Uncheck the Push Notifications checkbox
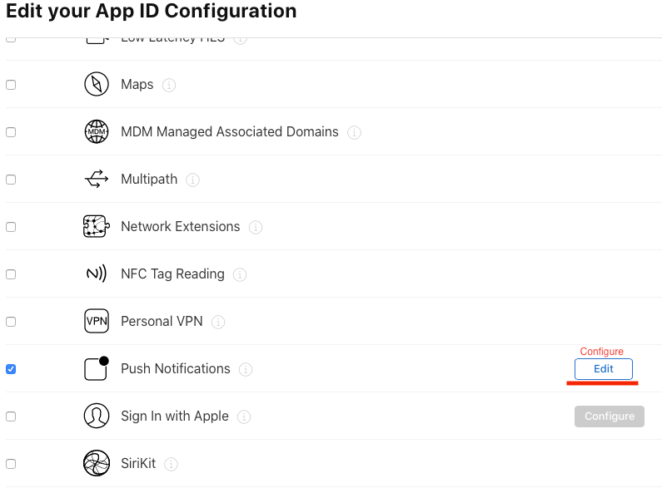The width and height of the screenshot is (662, 488). 11,369
